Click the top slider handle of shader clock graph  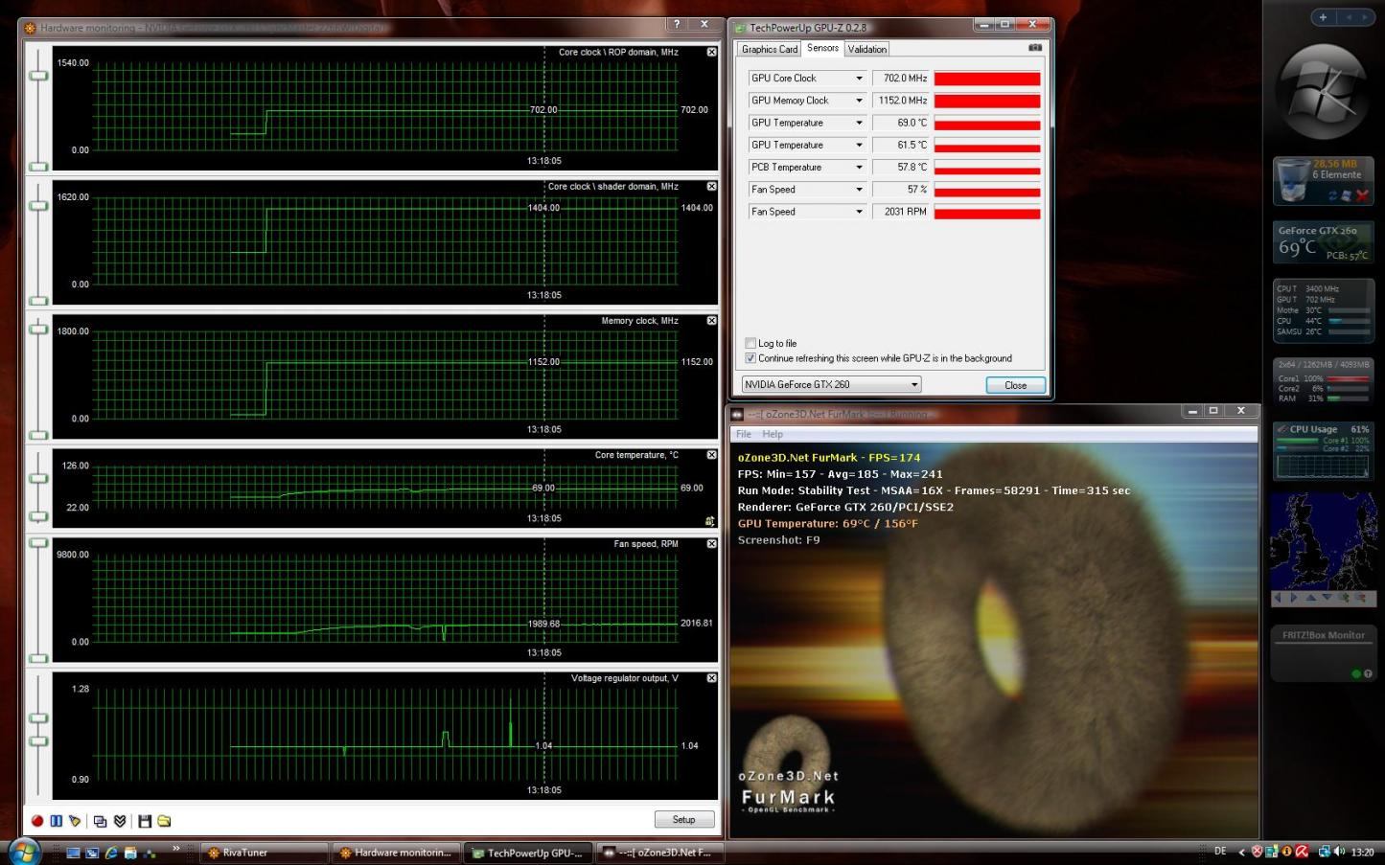[38, 205]
